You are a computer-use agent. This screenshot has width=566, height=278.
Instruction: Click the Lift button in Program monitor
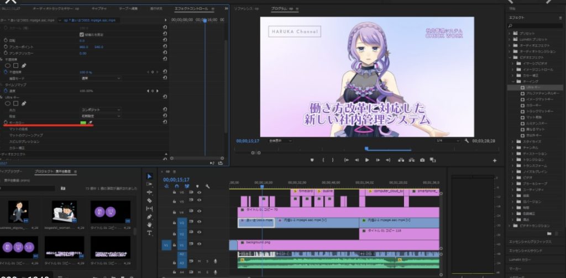click(x=401, y=161)
